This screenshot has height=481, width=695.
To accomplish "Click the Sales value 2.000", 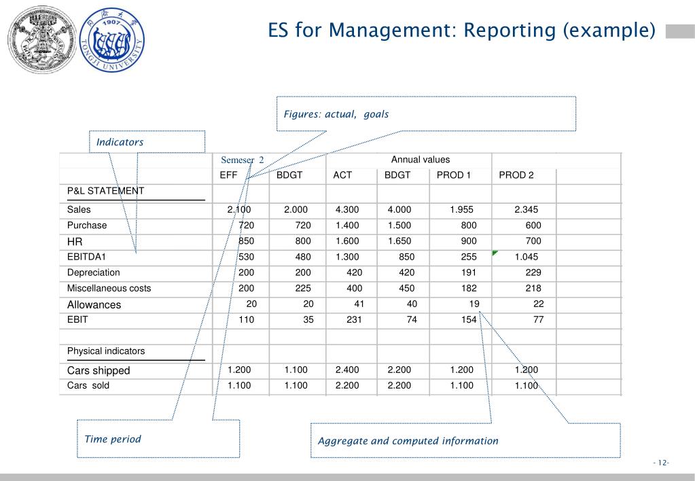I will coord(296,210).
